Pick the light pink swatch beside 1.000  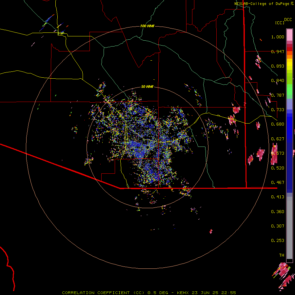289,35
